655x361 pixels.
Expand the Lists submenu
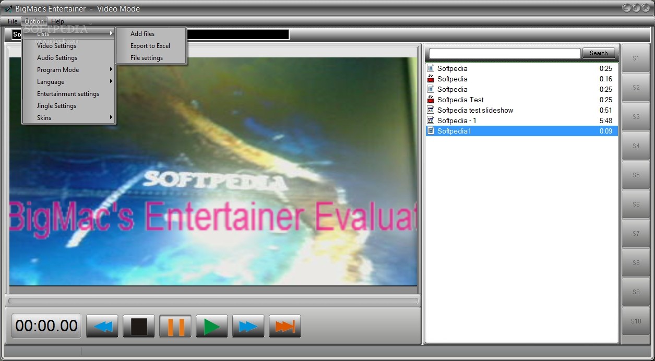tap(68, 34)
